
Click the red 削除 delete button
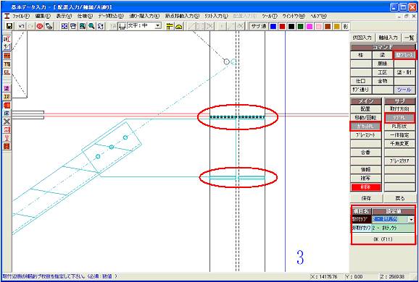point(365,187)
